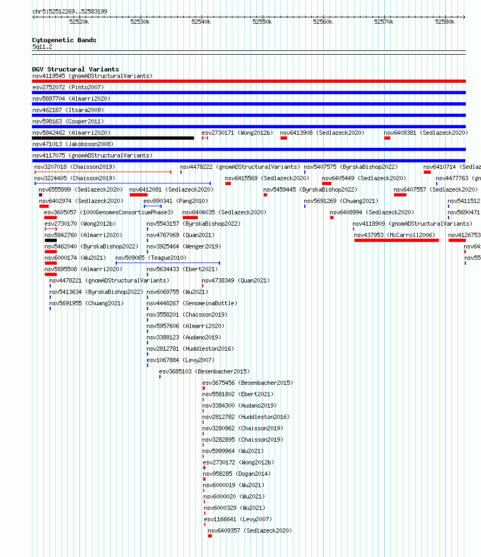Select nsv5634433 (Ebert2021) label
This screenshot has height=557, width=481.
point(182,269)
